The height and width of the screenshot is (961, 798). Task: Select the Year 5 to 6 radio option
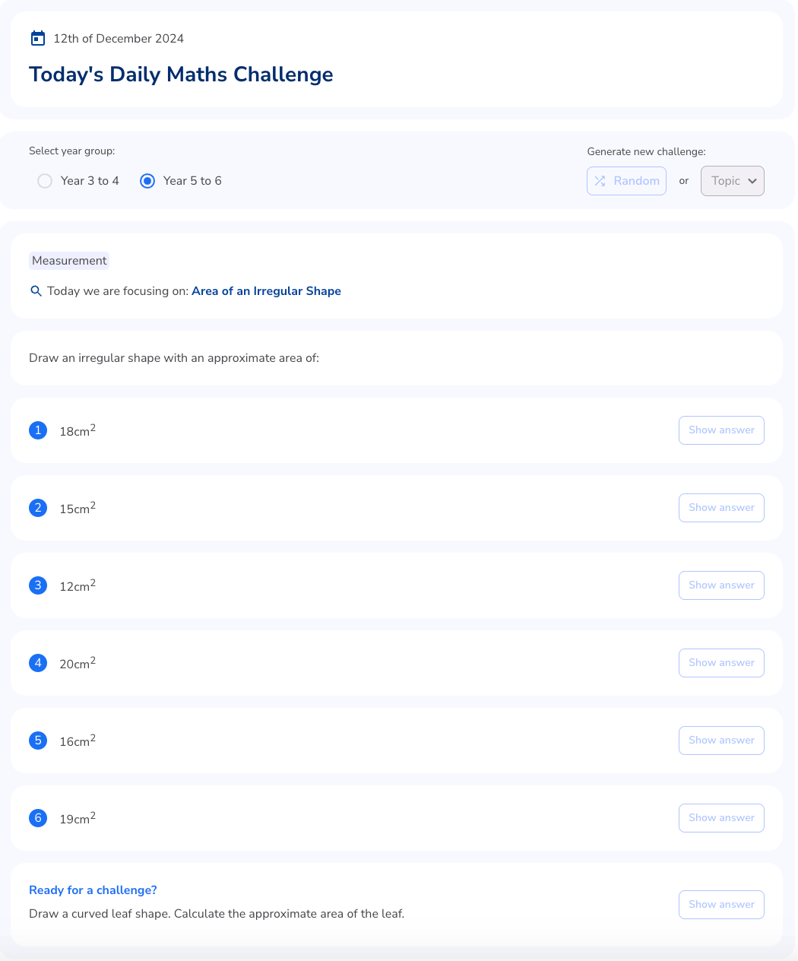[x=147, y=181]
